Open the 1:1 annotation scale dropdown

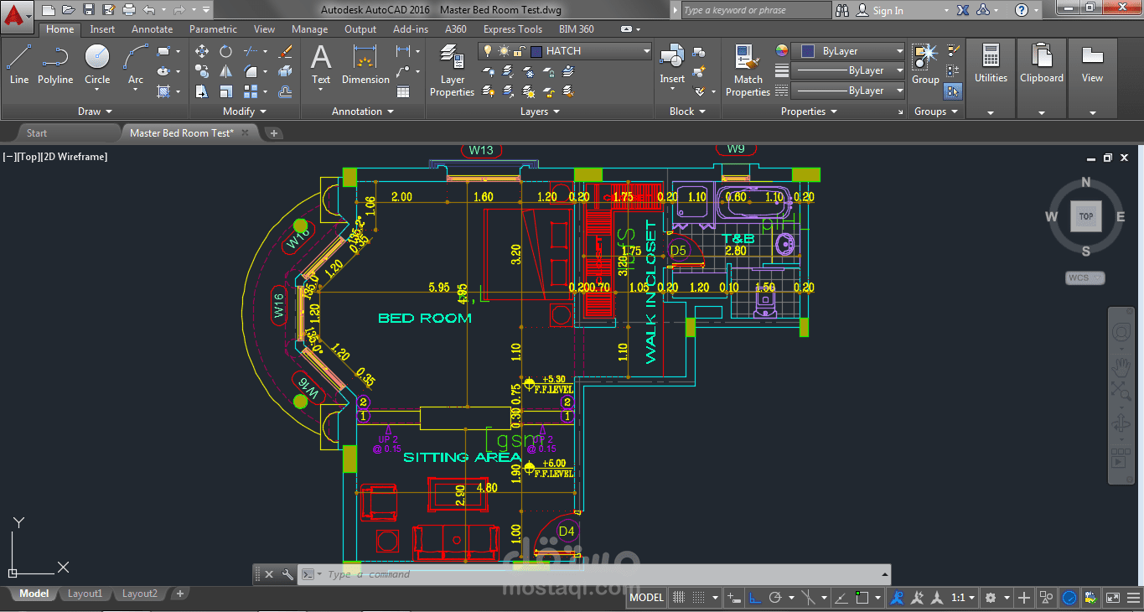click(964, 598)
